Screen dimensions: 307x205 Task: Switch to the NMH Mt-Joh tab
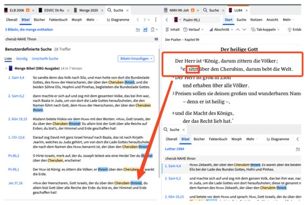tap(179, 11)
